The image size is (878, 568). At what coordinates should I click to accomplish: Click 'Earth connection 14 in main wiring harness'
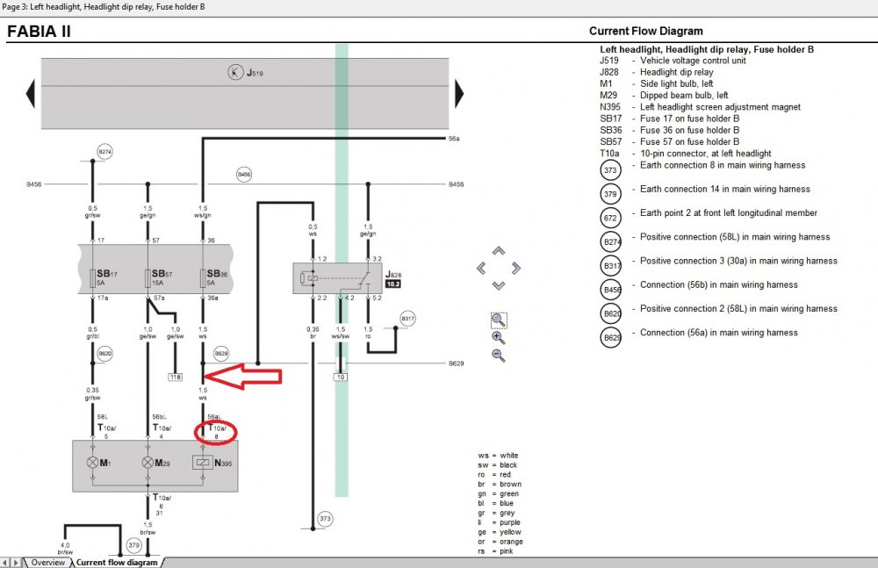click(x=725, y=190)
